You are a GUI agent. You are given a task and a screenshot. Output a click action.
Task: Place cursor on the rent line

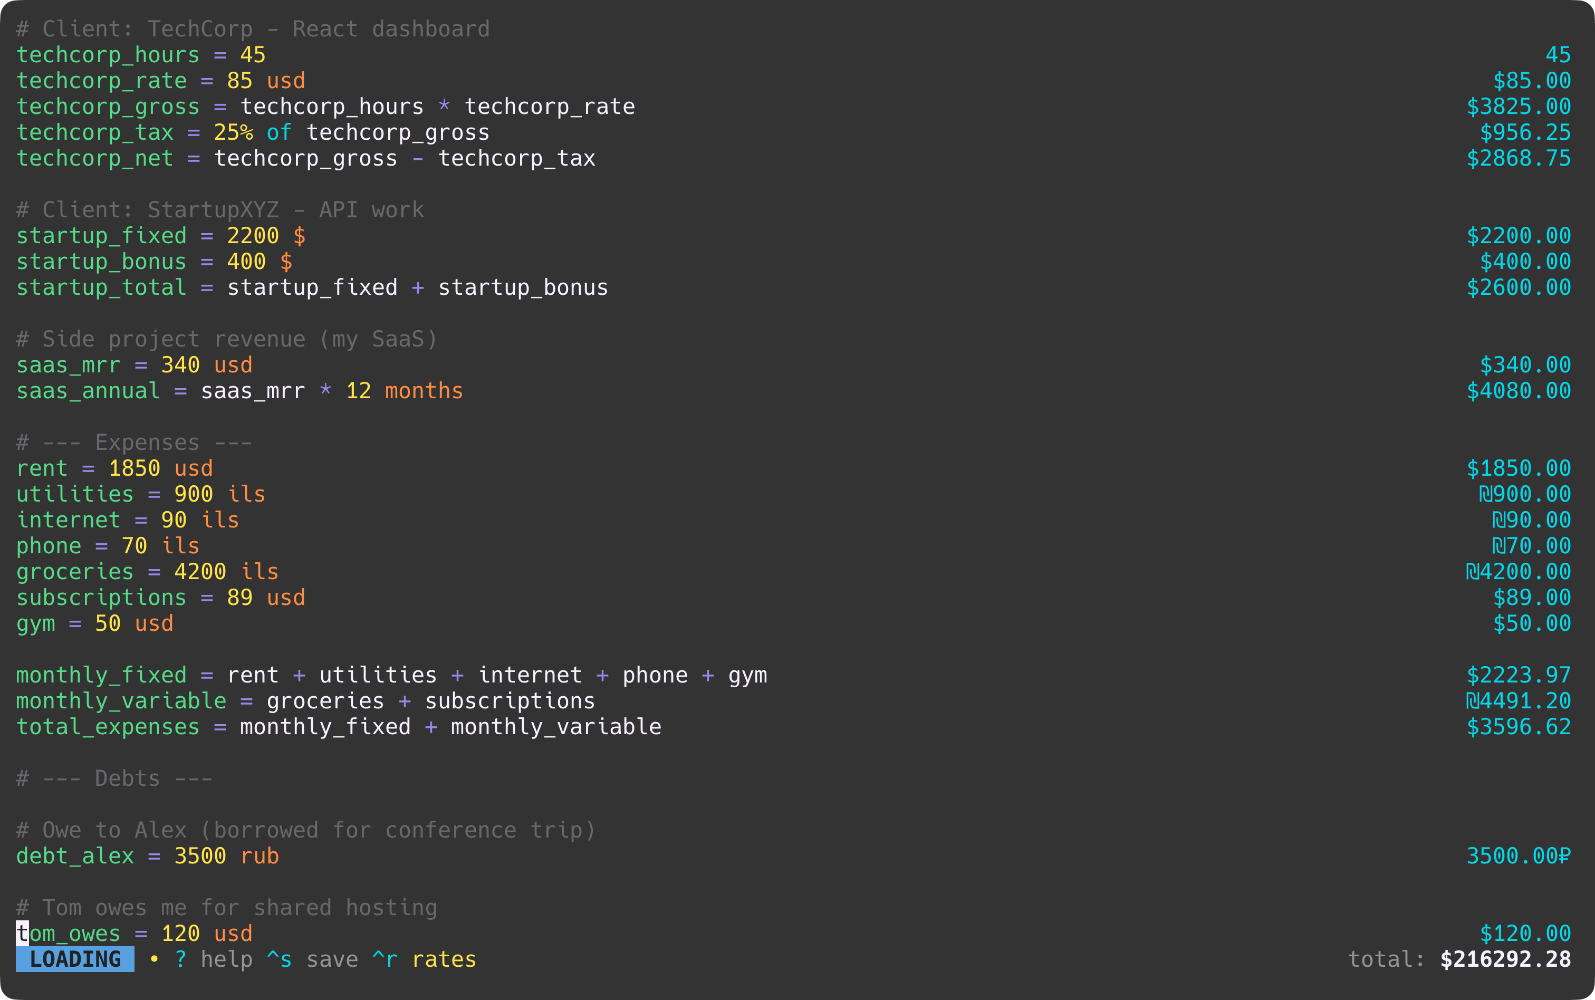(114, 468)
